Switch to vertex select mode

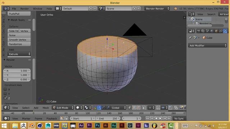(130, 108)
